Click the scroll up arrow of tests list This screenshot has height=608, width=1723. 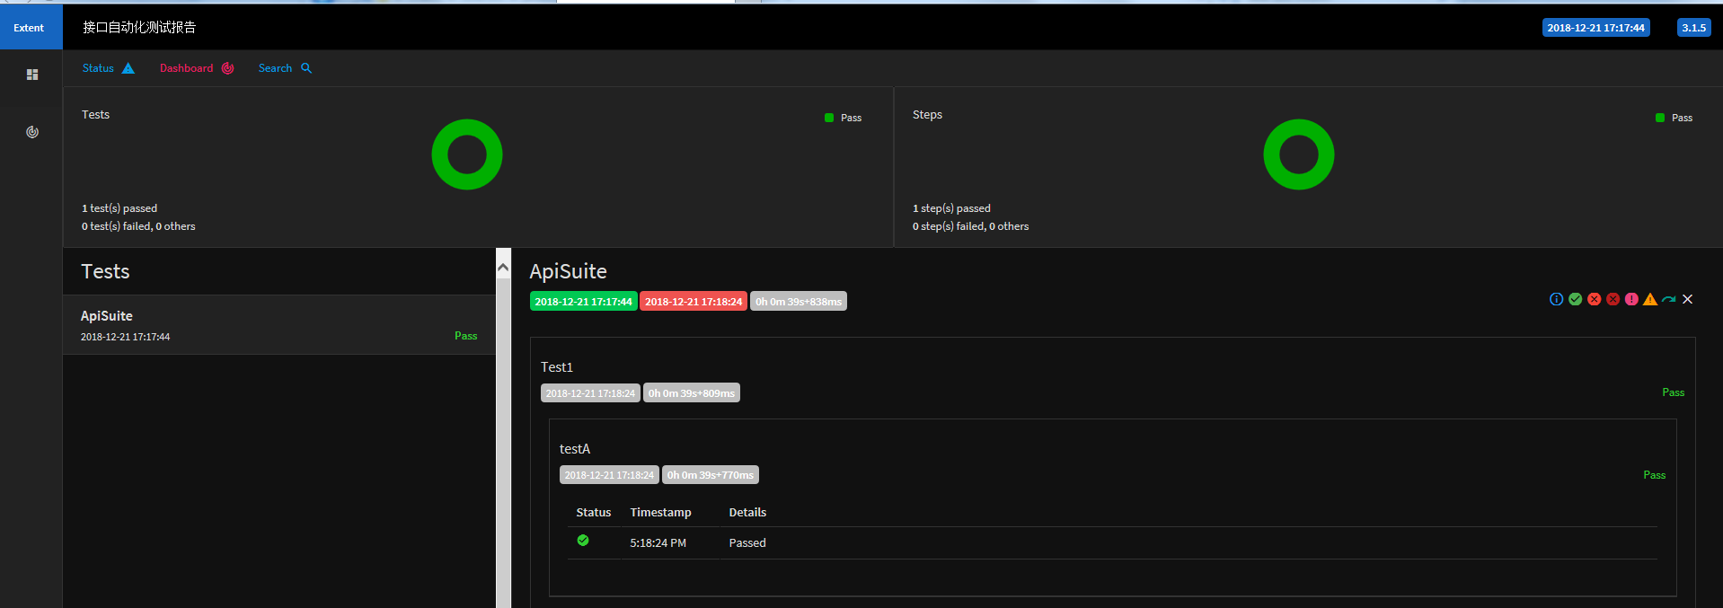click(x=503, y=268)
